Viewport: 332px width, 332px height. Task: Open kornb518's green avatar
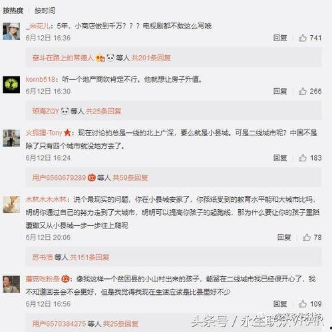[11, 84]
